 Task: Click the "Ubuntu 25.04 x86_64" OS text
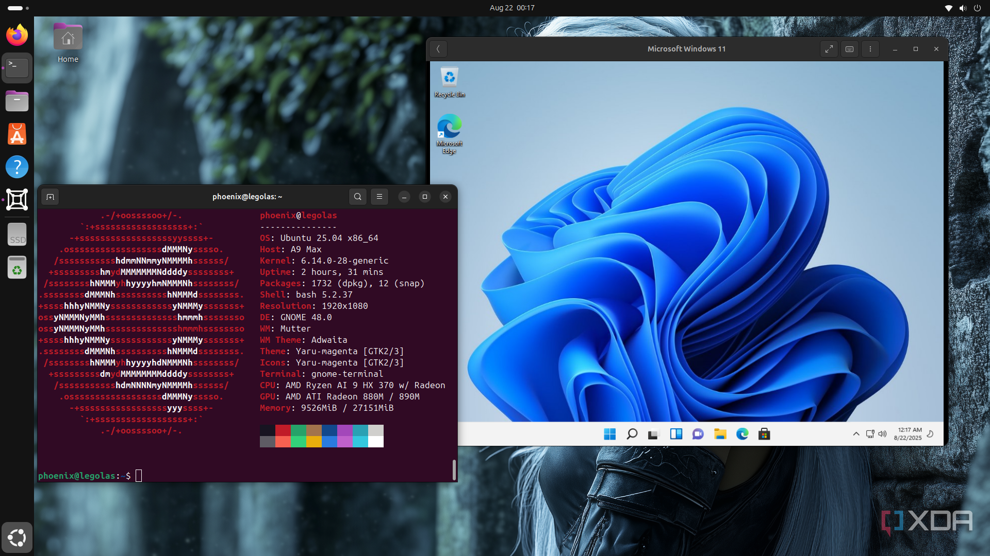329,238
